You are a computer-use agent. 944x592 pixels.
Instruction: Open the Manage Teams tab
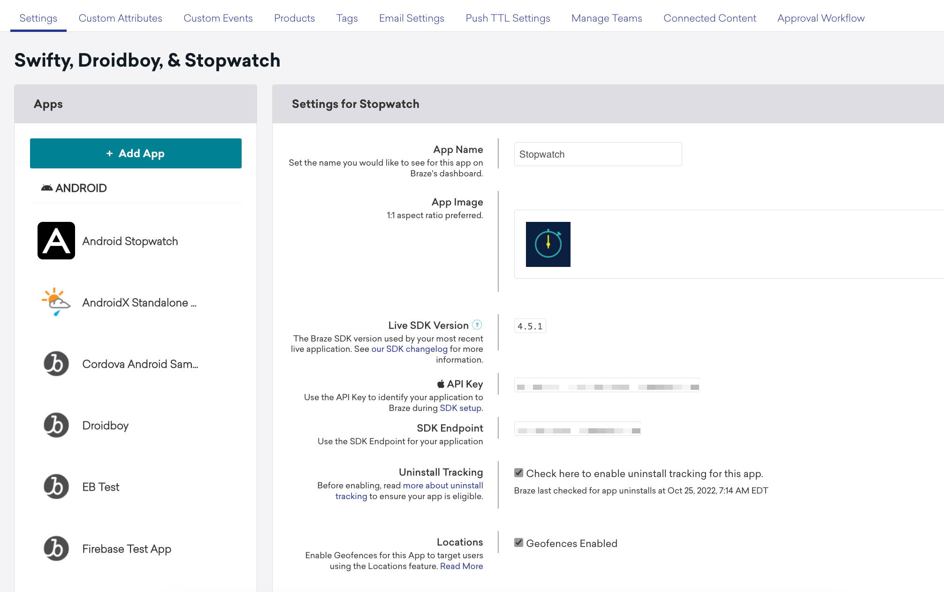coord(607,18)
